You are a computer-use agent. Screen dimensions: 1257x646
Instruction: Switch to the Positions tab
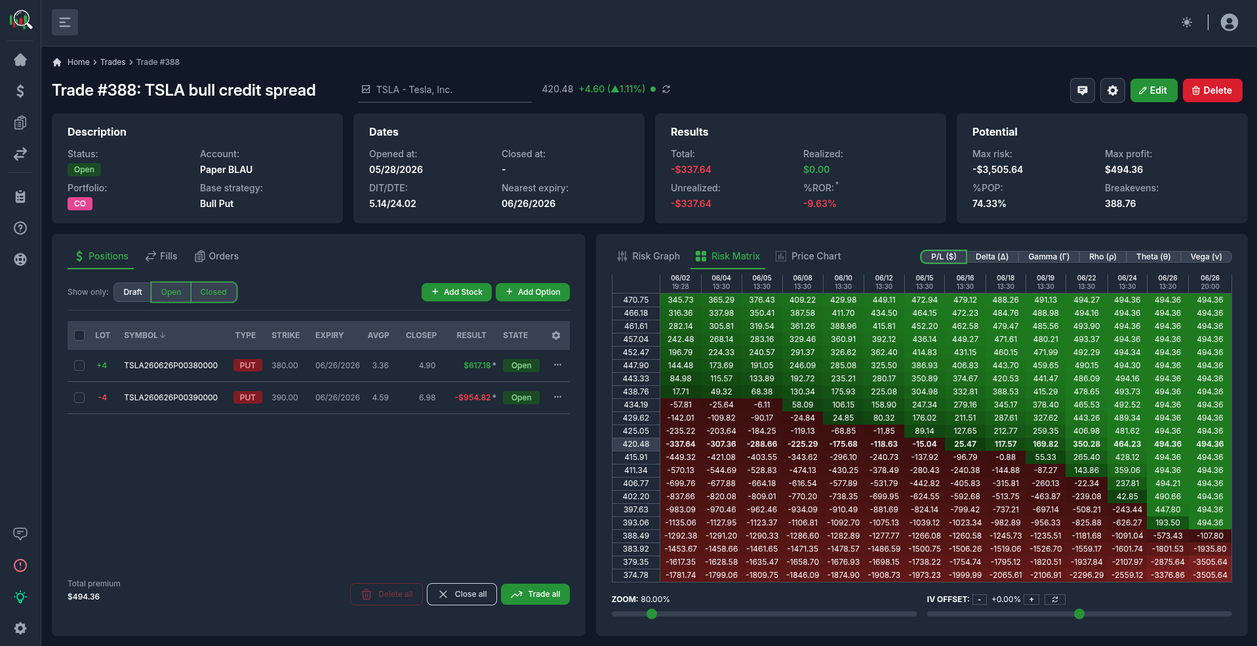(x=101, y=256)
